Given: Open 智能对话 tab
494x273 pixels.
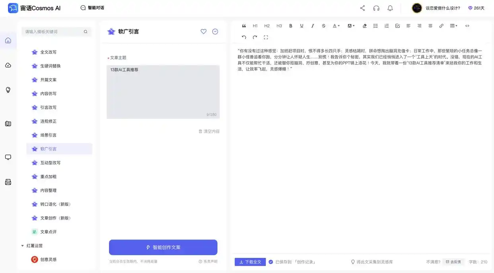Looking at the screenshot, I should point(92,8).
